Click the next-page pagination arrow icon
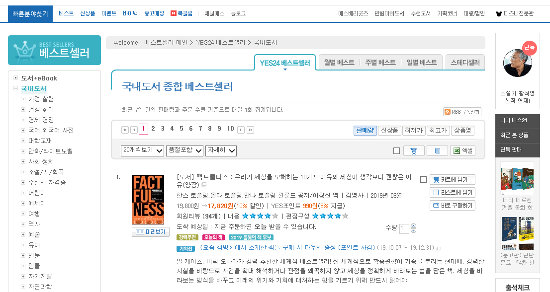Screen dimensions: 550x292 [x=241, y=130]
